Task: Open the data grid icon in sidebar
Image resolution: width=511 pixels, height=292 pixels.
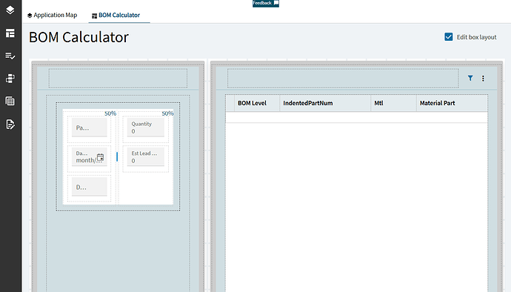Action: (x=10, y=101)
